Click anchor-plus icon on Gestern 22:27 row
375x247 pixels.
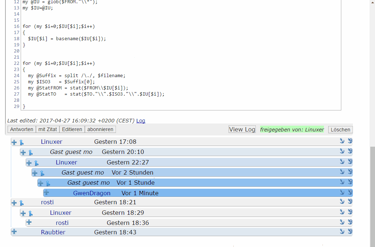(350, 161)
